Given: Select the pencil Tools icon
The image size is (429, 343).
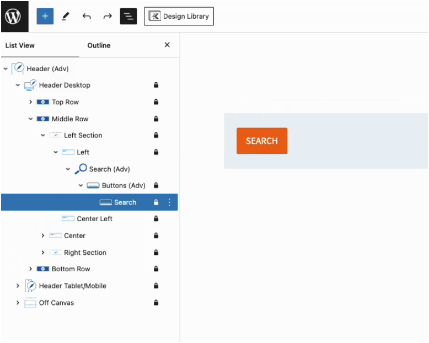Looking at the screenshot, I should tap(66, 16).
